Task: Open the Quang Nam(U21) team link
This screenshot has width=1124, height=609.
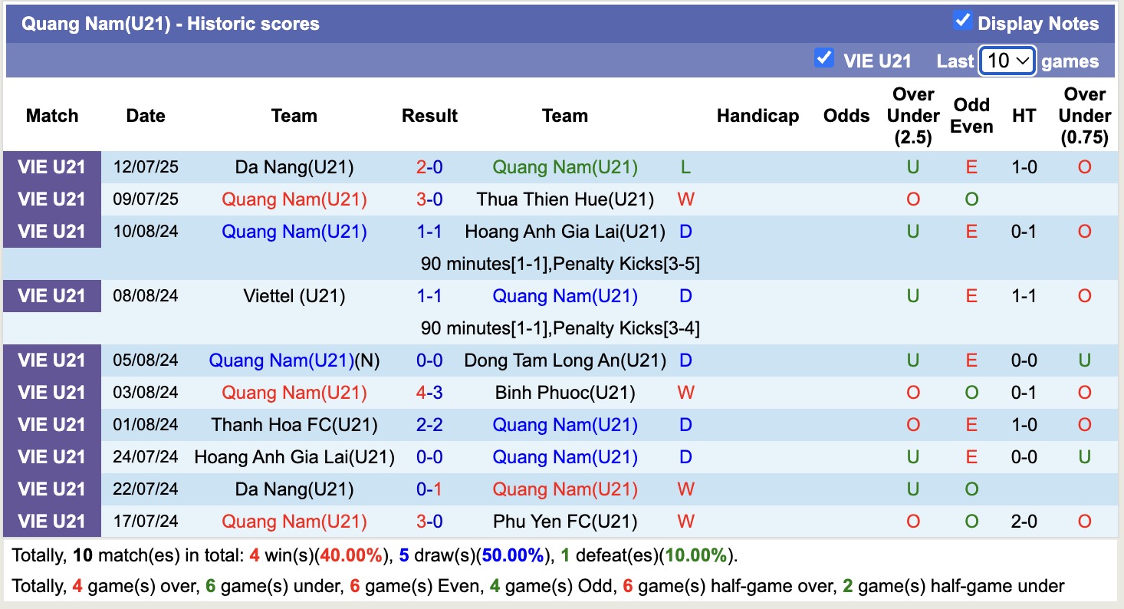Action: (x=565, y=166)
